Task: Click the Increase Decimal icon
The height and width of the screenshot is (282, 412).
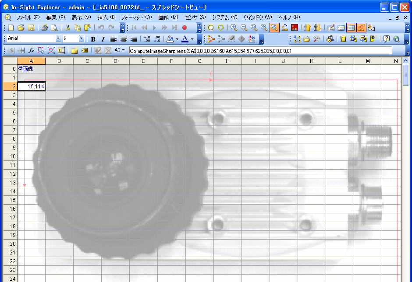Action: (x=147, y=39)
